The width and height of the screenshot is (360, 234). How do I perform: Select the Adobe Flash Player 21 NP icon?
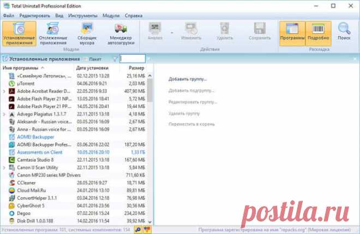[11, 99]
